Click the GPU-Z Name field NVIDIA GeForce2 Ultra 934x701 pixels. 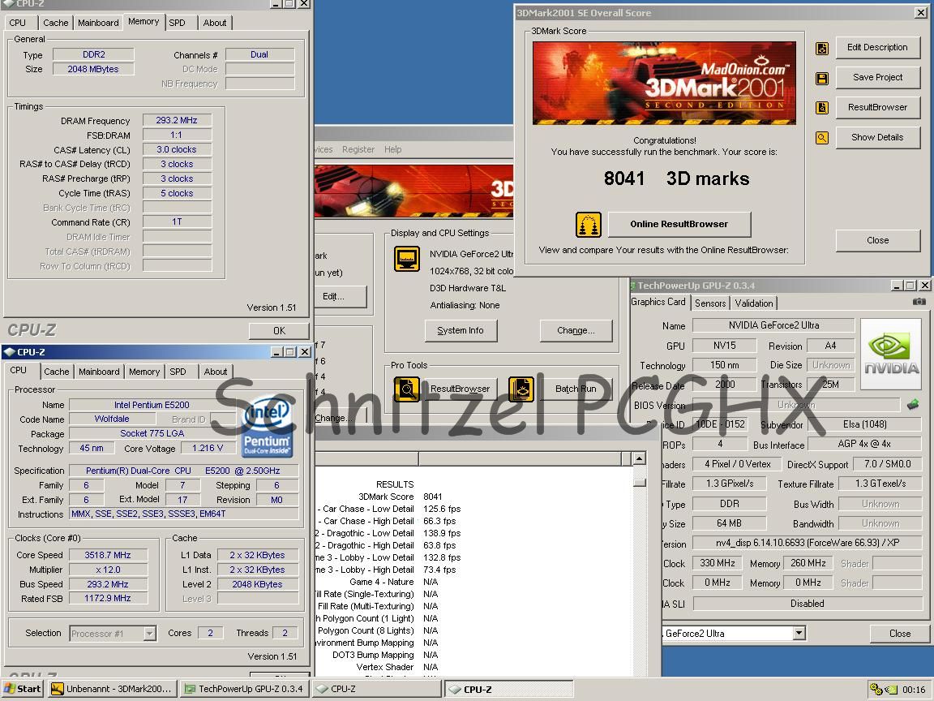(773, 325)
